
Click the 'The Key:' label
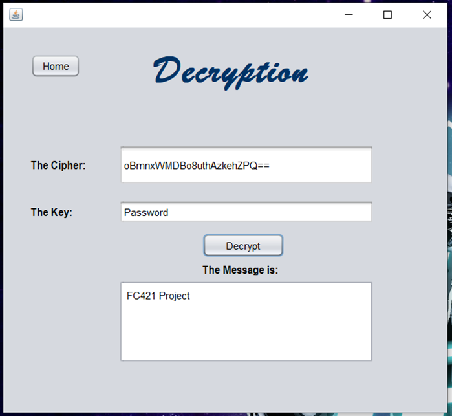(x=52, y=212)
